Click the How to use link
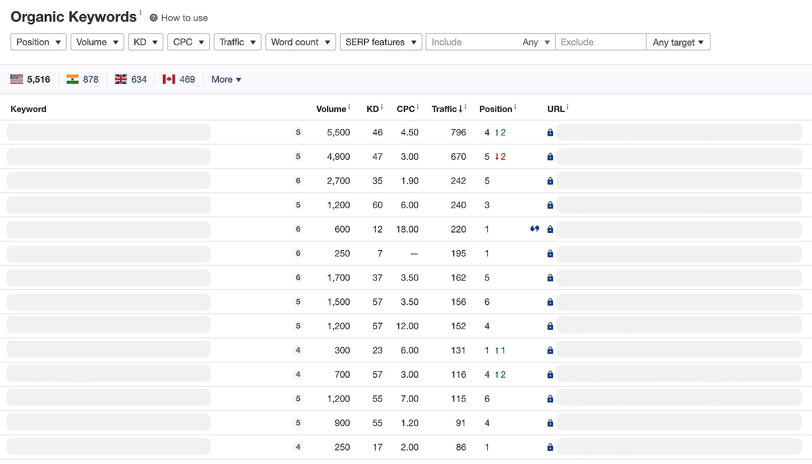812x464 pixels. [x=185, y=18]
